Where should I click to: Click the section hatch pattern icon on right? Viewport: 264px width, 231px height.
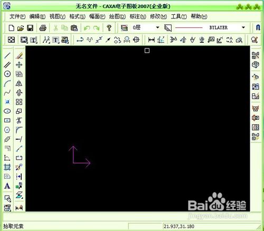(256, 127)
